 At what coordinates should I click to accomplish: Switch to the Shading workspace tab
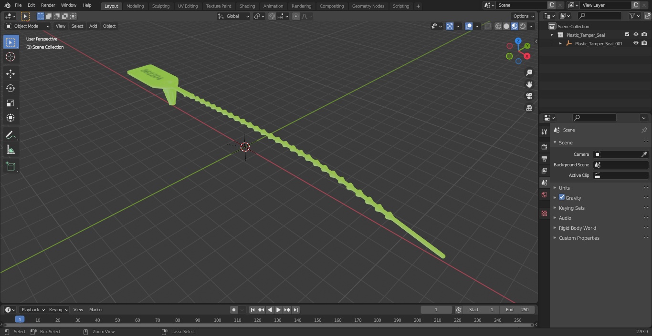247,6
